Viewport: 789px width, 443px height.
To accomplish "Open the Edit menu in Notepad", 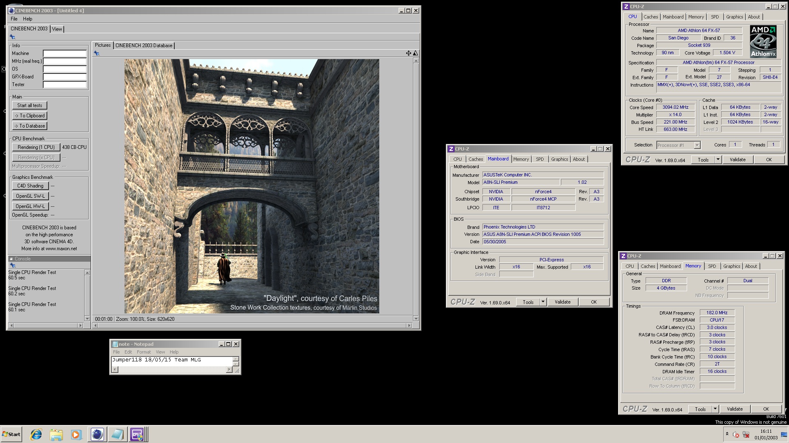I will tap(128, 352).
